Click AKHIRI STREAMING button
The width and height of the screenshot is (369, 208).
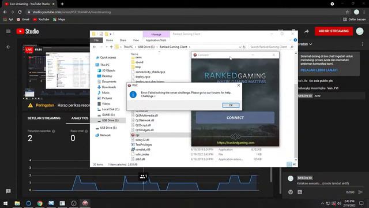point(334,31)
